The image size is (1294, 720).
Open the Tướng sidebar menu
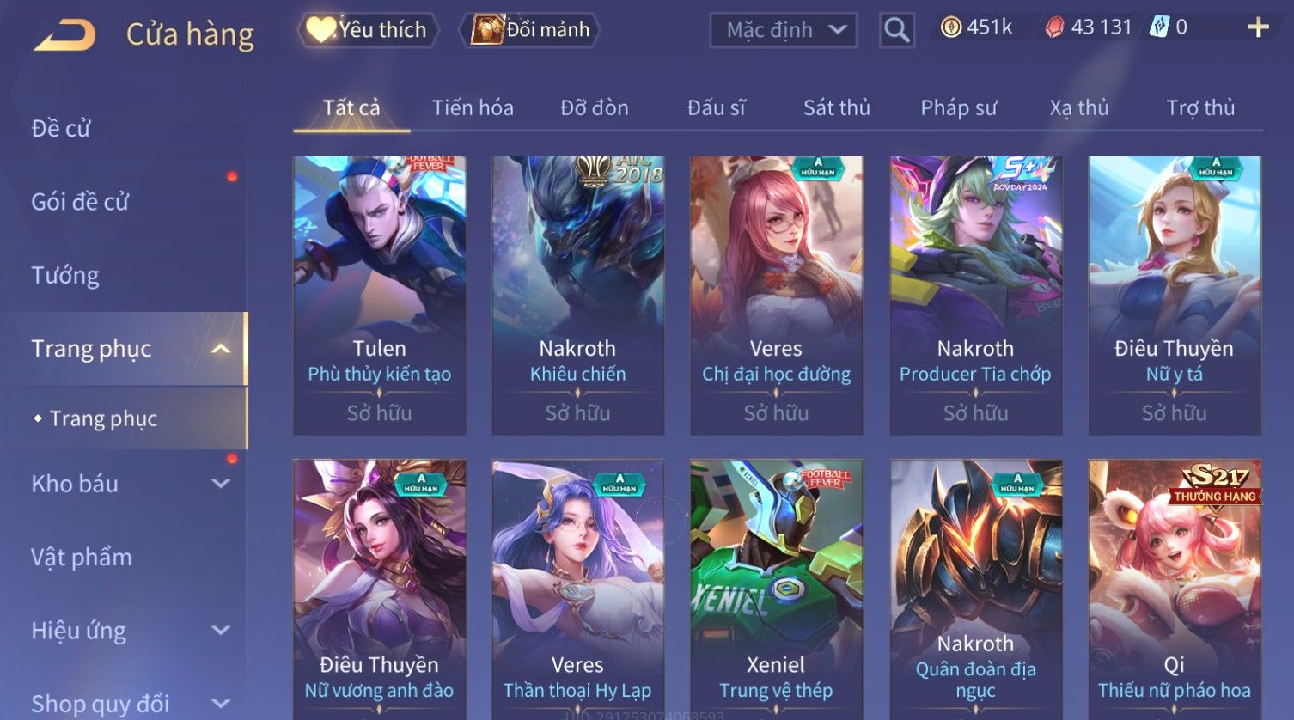coord(65,275)
